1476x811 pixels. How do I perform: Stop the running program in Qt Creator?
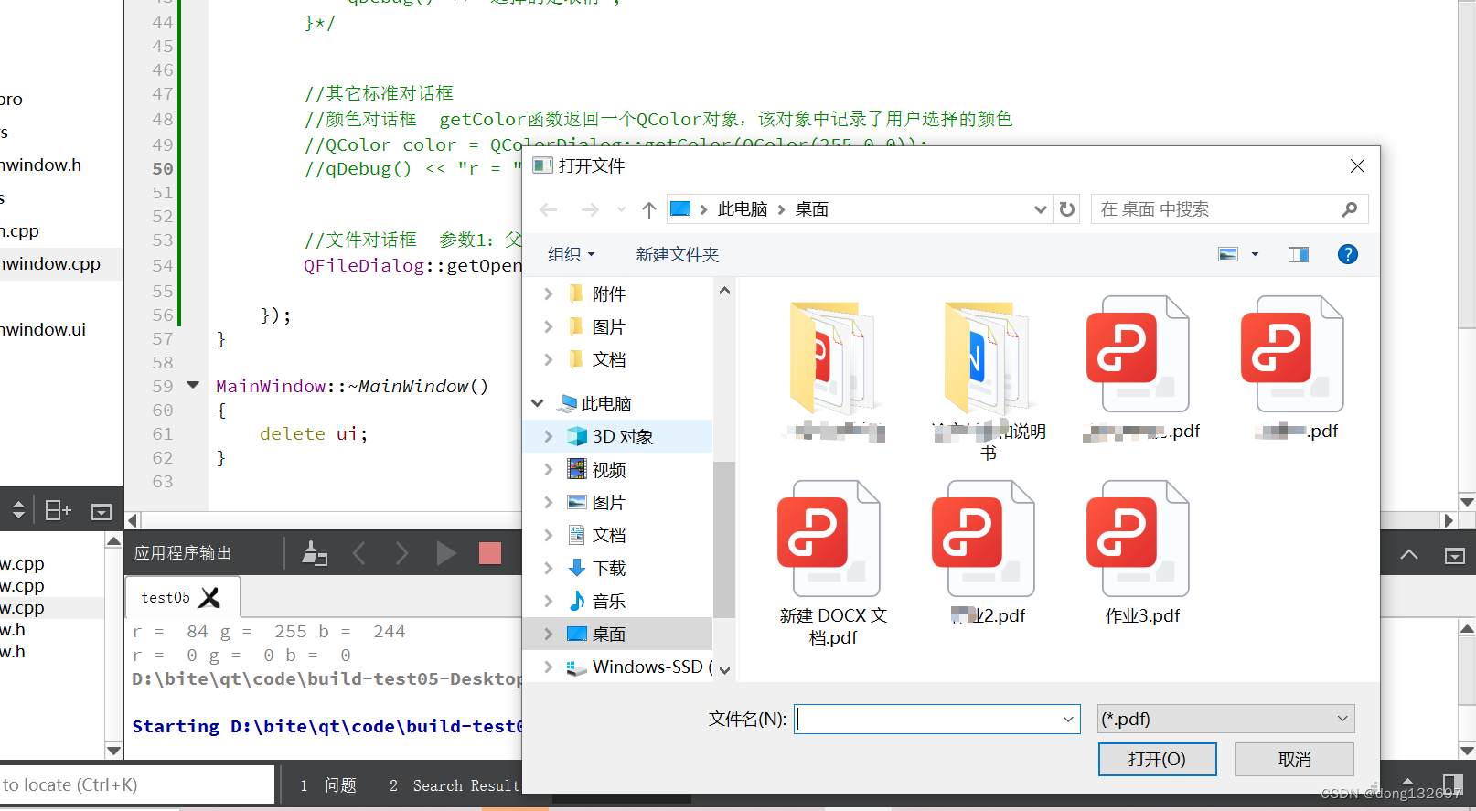tap(490, 553)
